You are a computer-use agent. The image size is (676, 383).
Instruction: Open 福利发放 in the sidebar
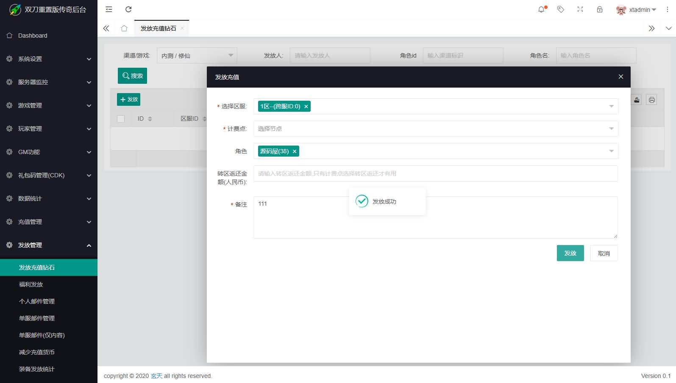tap(31, 284)
